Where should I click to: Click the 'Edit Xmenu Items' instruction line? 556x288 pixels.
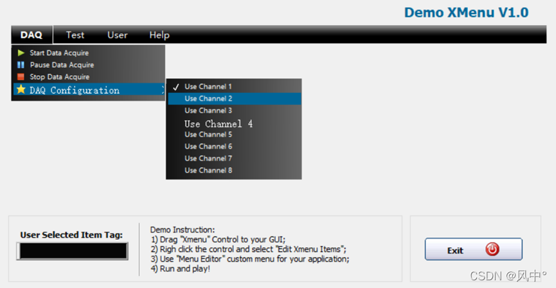tap(248, 250)
